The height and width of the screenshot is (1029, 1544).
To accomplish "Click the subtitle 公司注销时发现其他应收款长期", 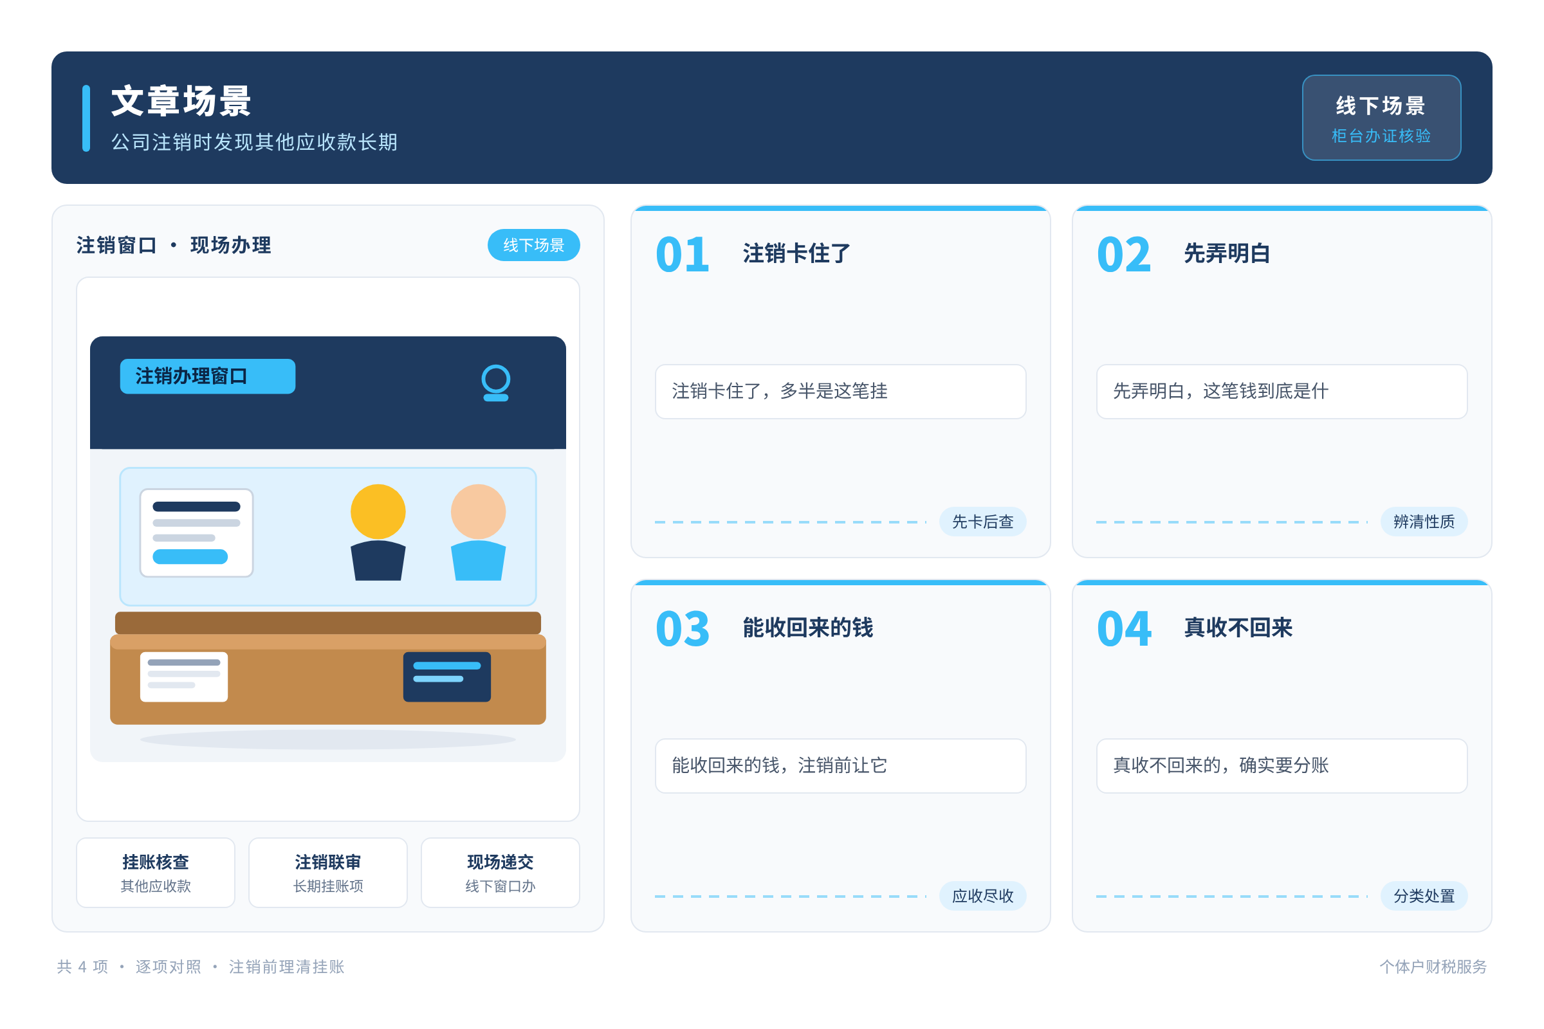I will pyautogui.click(x=255, y=142).
